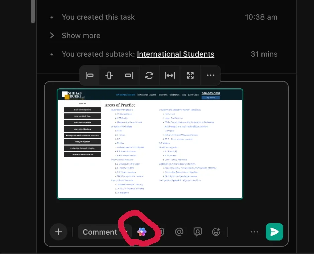Image resolution: width=314 pixels, height=254 pixels.
Task: Expand image to fullscreen view
Action: click(x=190, y=76)
